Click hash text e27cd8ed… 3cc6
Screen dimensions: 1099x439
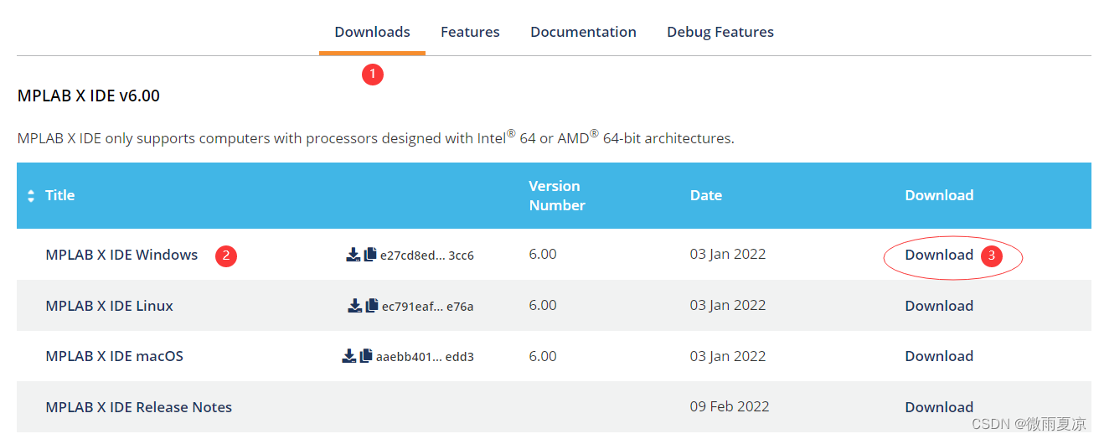[x=427, y=256]
